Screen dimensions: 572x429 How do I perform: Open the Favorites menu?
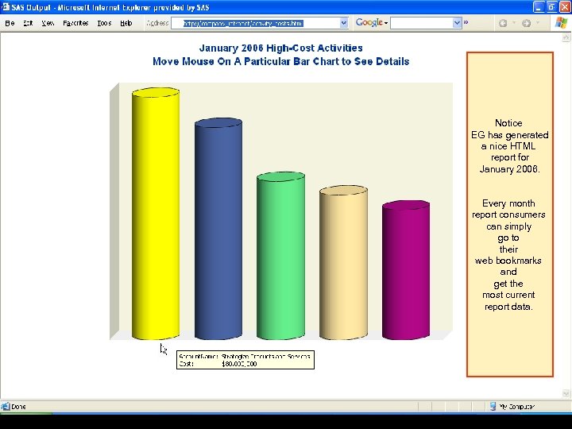(75, 23)
